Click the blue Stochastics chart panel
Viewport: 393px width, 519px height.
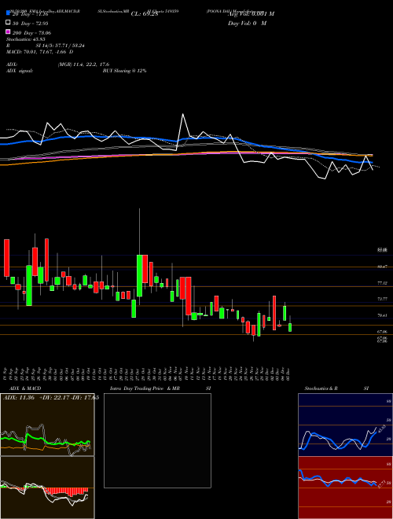pyautogui.click(x=345, y=425)
